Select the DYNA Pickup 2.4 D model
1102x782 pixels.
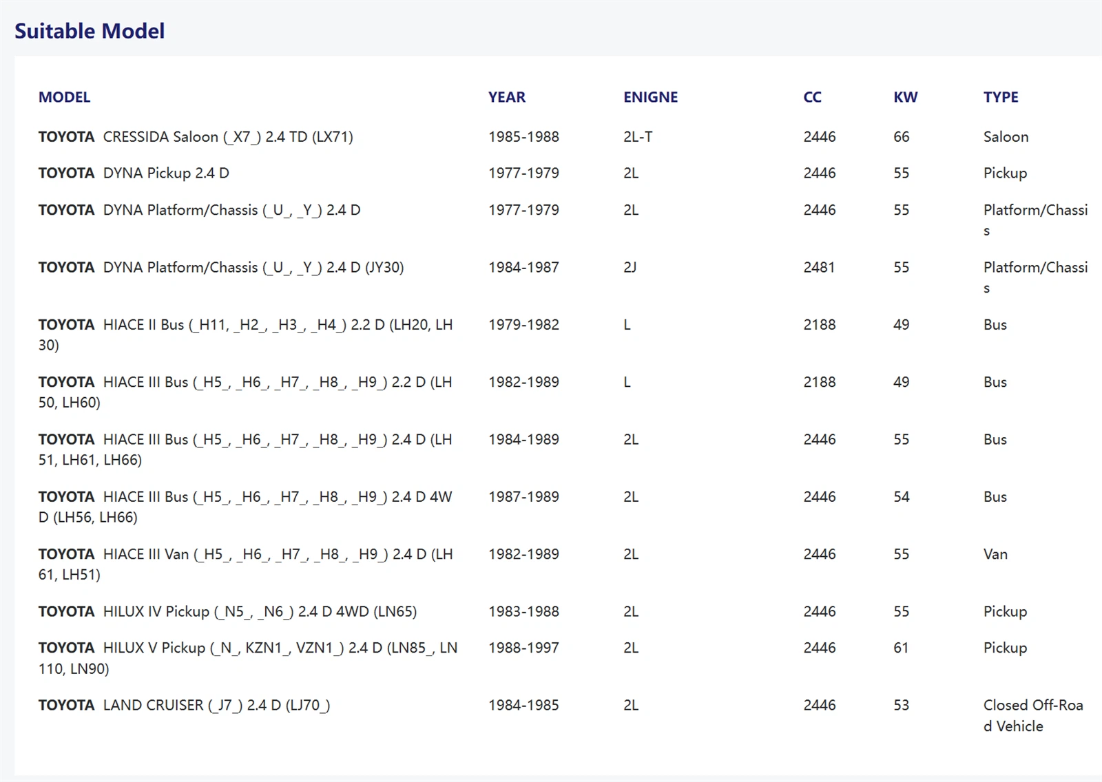[134, 173]
